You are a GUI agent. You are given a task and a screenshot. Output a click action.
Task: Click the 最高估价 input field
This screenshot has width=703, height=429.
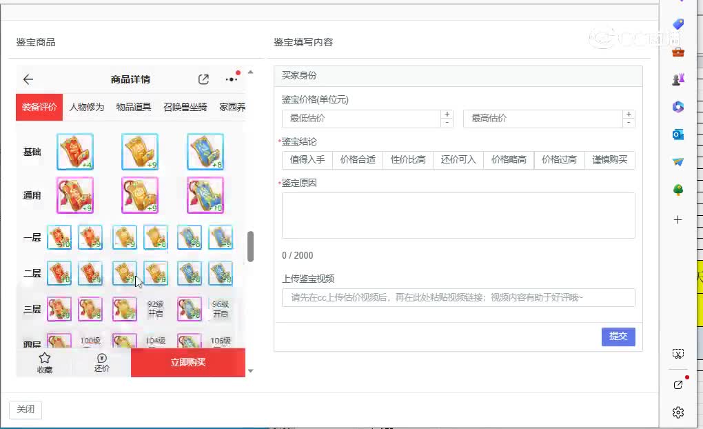(543, 119)
